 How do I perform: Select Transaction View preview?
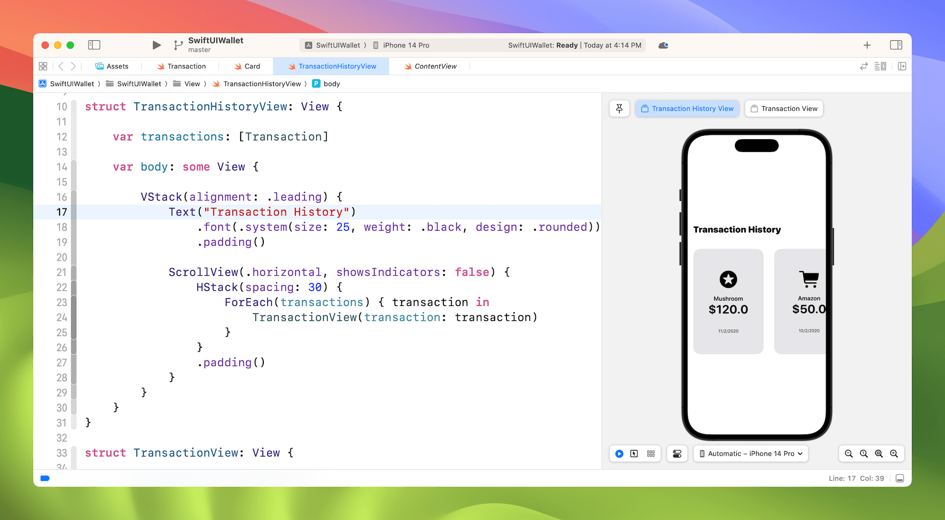pyautogui.click(x=784, y=108)
